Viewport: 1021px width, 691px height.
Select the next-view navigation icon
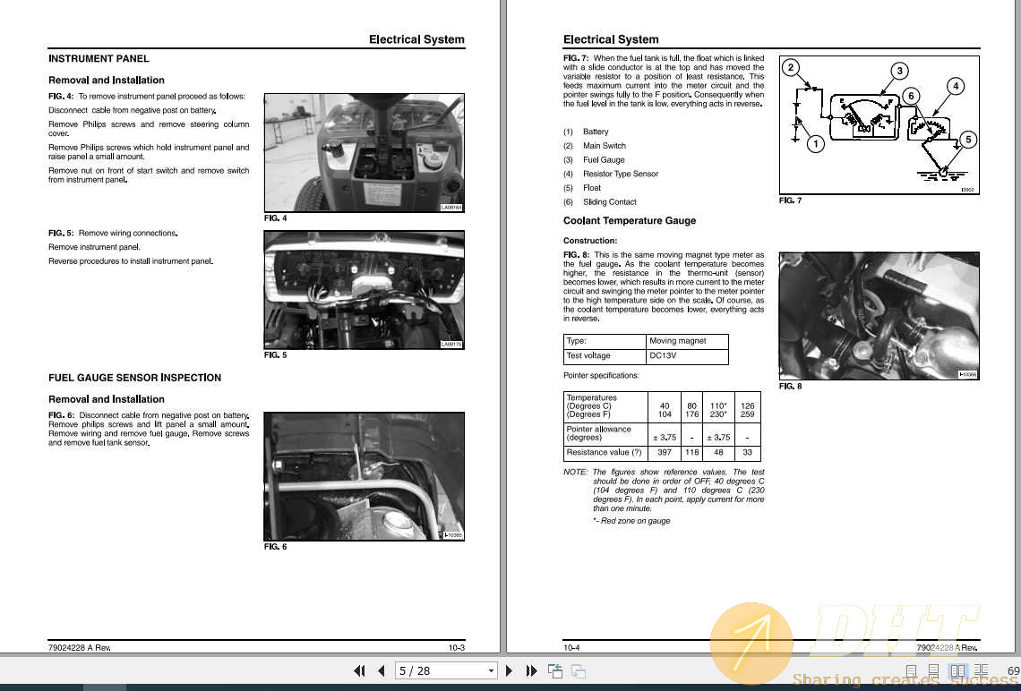[577, 670]
